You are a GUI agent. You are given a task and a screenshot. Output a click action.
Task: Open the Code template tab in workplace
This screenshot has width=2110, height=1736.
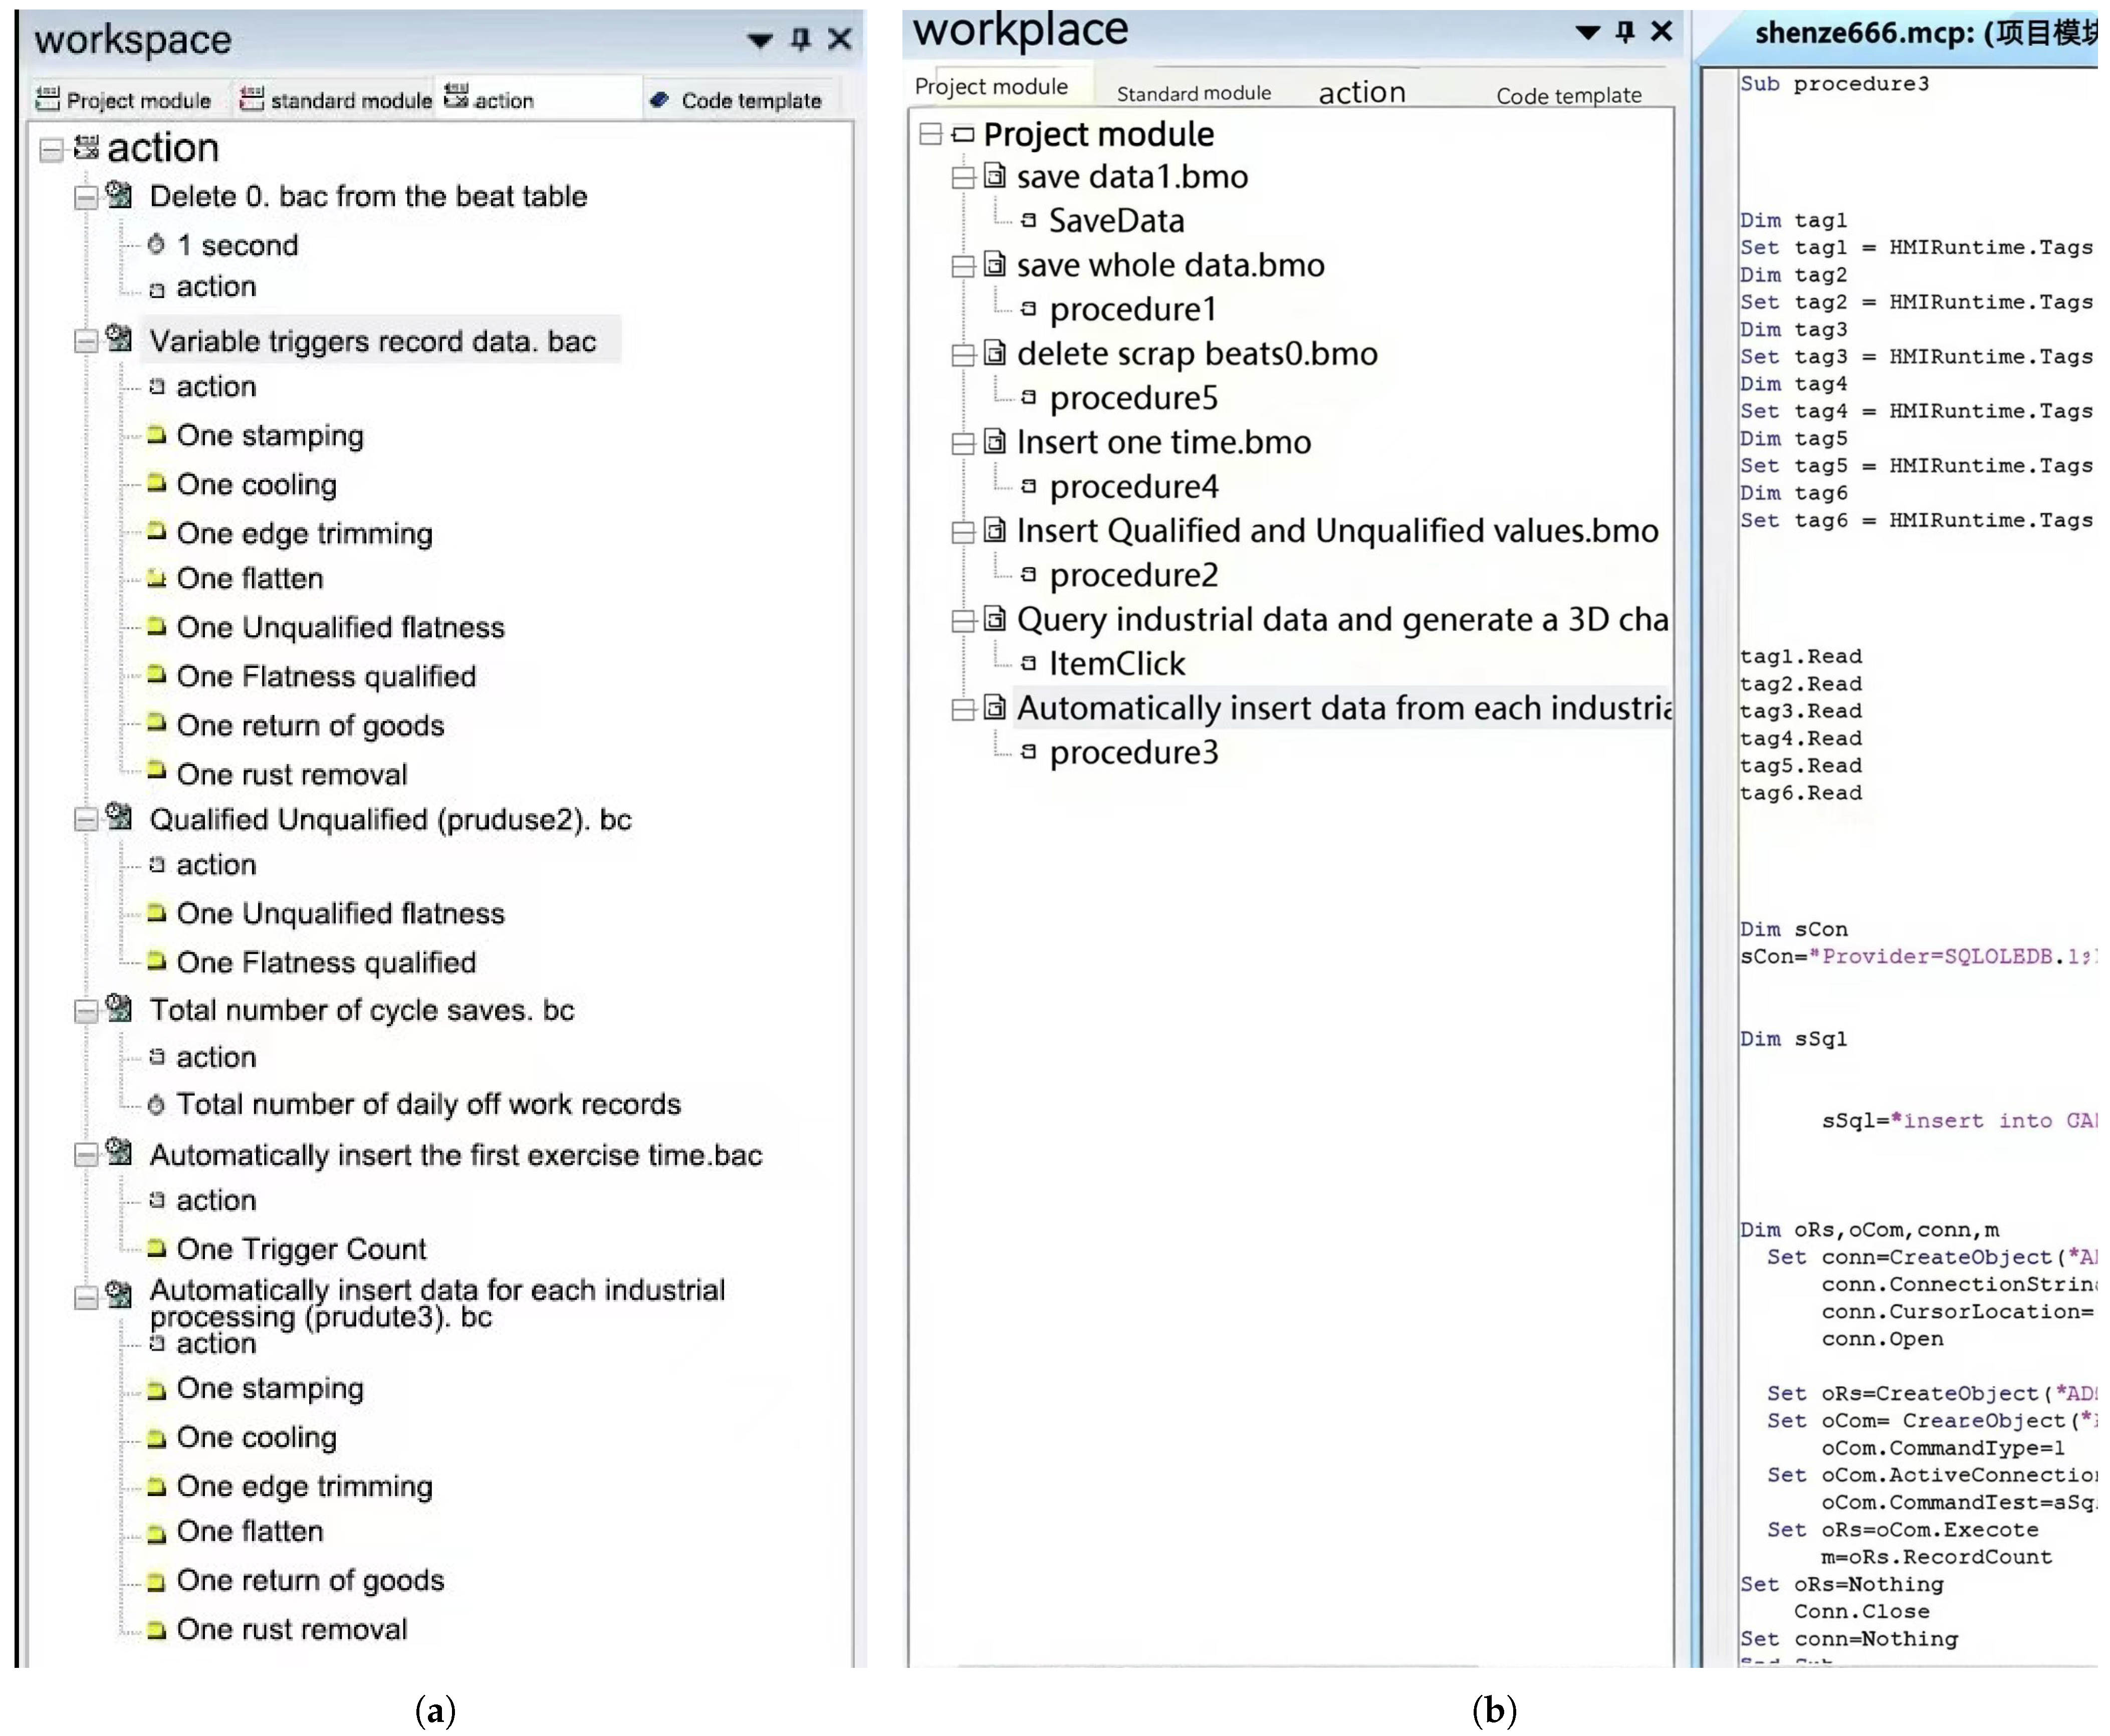(1568, 95)
